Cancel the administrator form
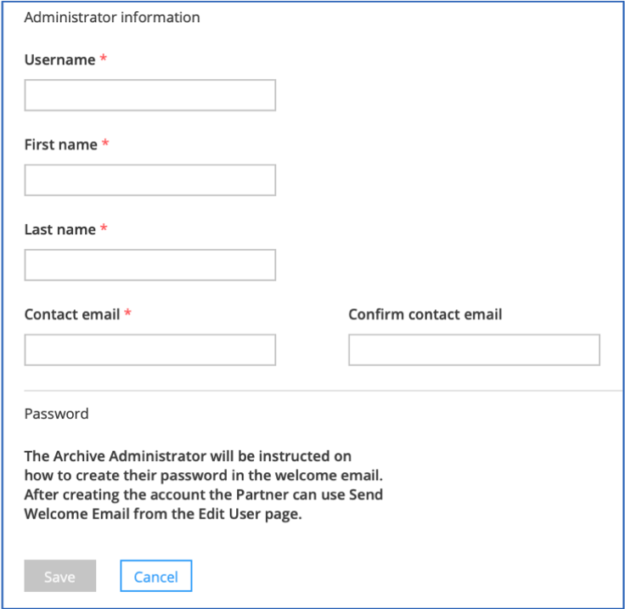The image size is (625, 609). point(156,576)
